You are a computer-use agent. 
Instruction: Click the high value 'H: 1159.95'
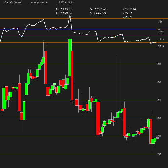click(98, 9)
